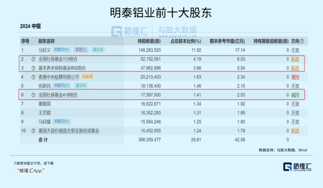Click 减持 in the 全国社保基金418组合 row
The image size is (323, 188).
pos(295,95)
